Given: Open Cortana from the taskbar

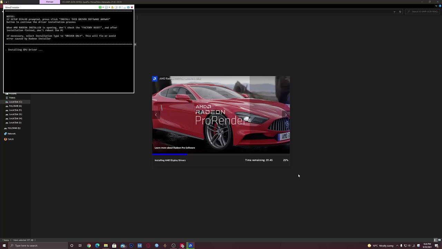Looking at the screenshot, I should [x=72, y=246].
